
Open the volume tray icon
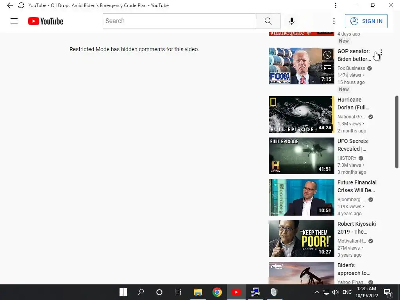click(x=335, y=292)
